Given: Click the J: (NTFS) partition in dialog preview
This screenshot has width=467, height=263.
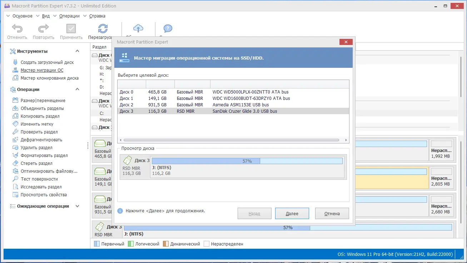Looking at the screenshot, I should click(x=247, y=167).
